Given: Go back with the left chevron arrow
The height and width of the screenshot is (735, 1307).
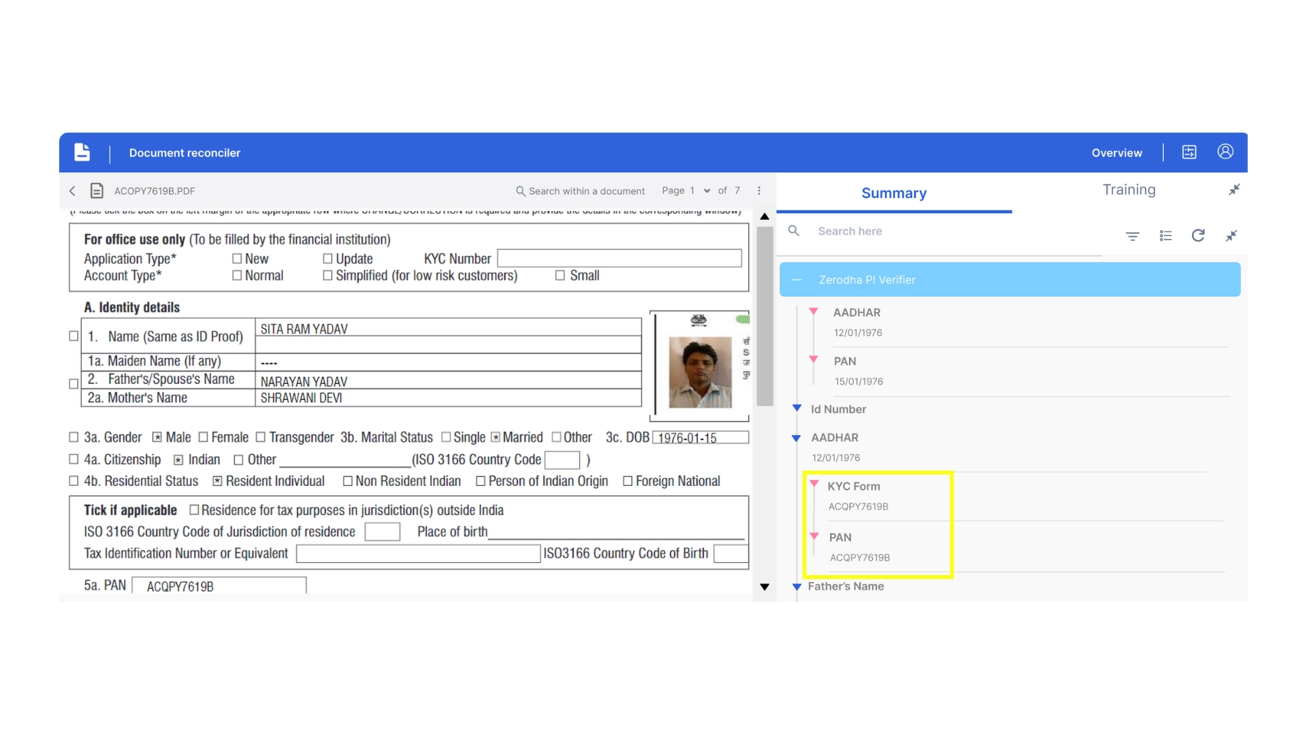Looking at the screenshot, I should (72, 191).
